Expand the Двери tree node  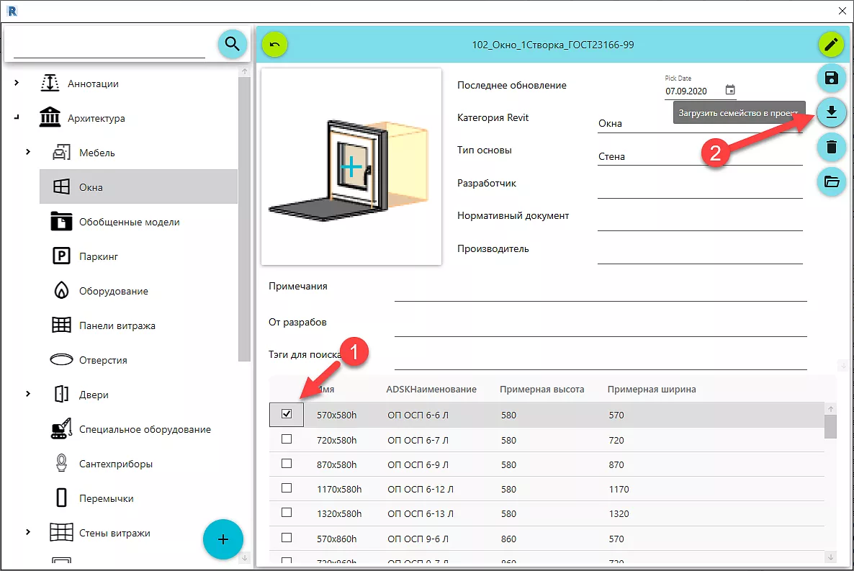pyautogui.click(x=28, y=395)
